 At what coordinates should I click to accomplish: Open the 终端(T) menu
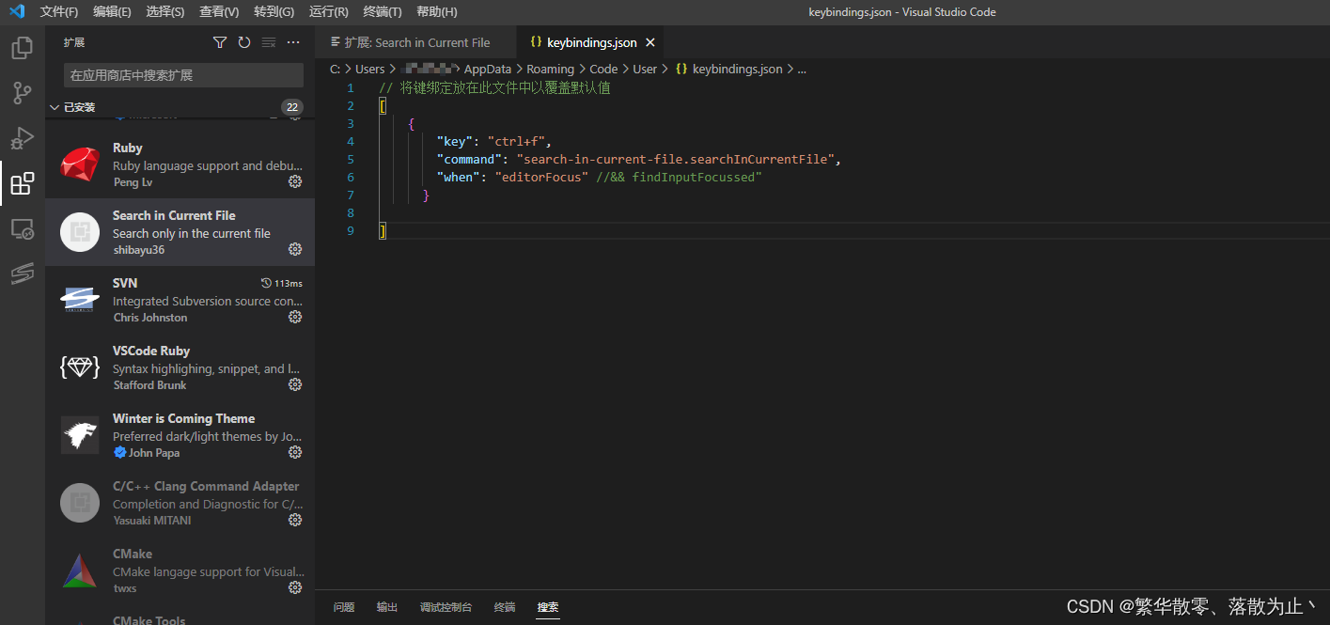tap(382, 12)
